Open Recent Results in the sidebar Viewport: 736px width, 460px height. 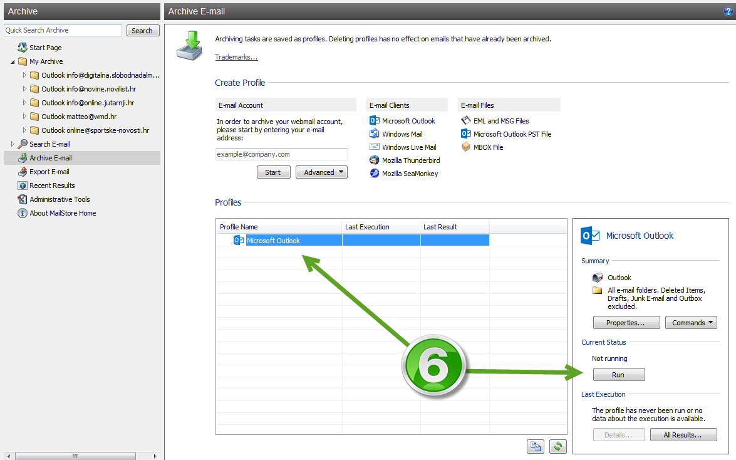click(x=52, y=185)
